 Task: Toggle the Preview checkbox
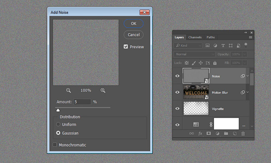[126, 46]
